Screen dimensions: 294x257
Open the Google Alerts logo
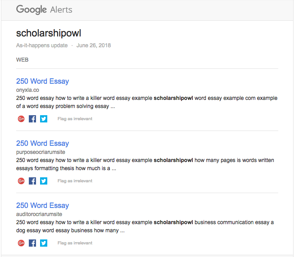click(x=44, y=9)
